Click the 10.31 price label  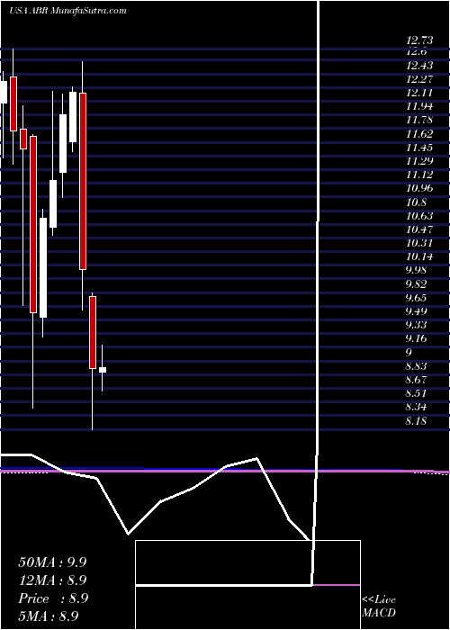point(419,243)
